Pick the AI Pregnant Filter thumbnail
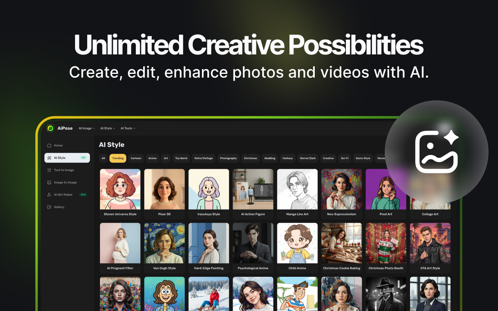The image size is (498, 311). point(120,243)
